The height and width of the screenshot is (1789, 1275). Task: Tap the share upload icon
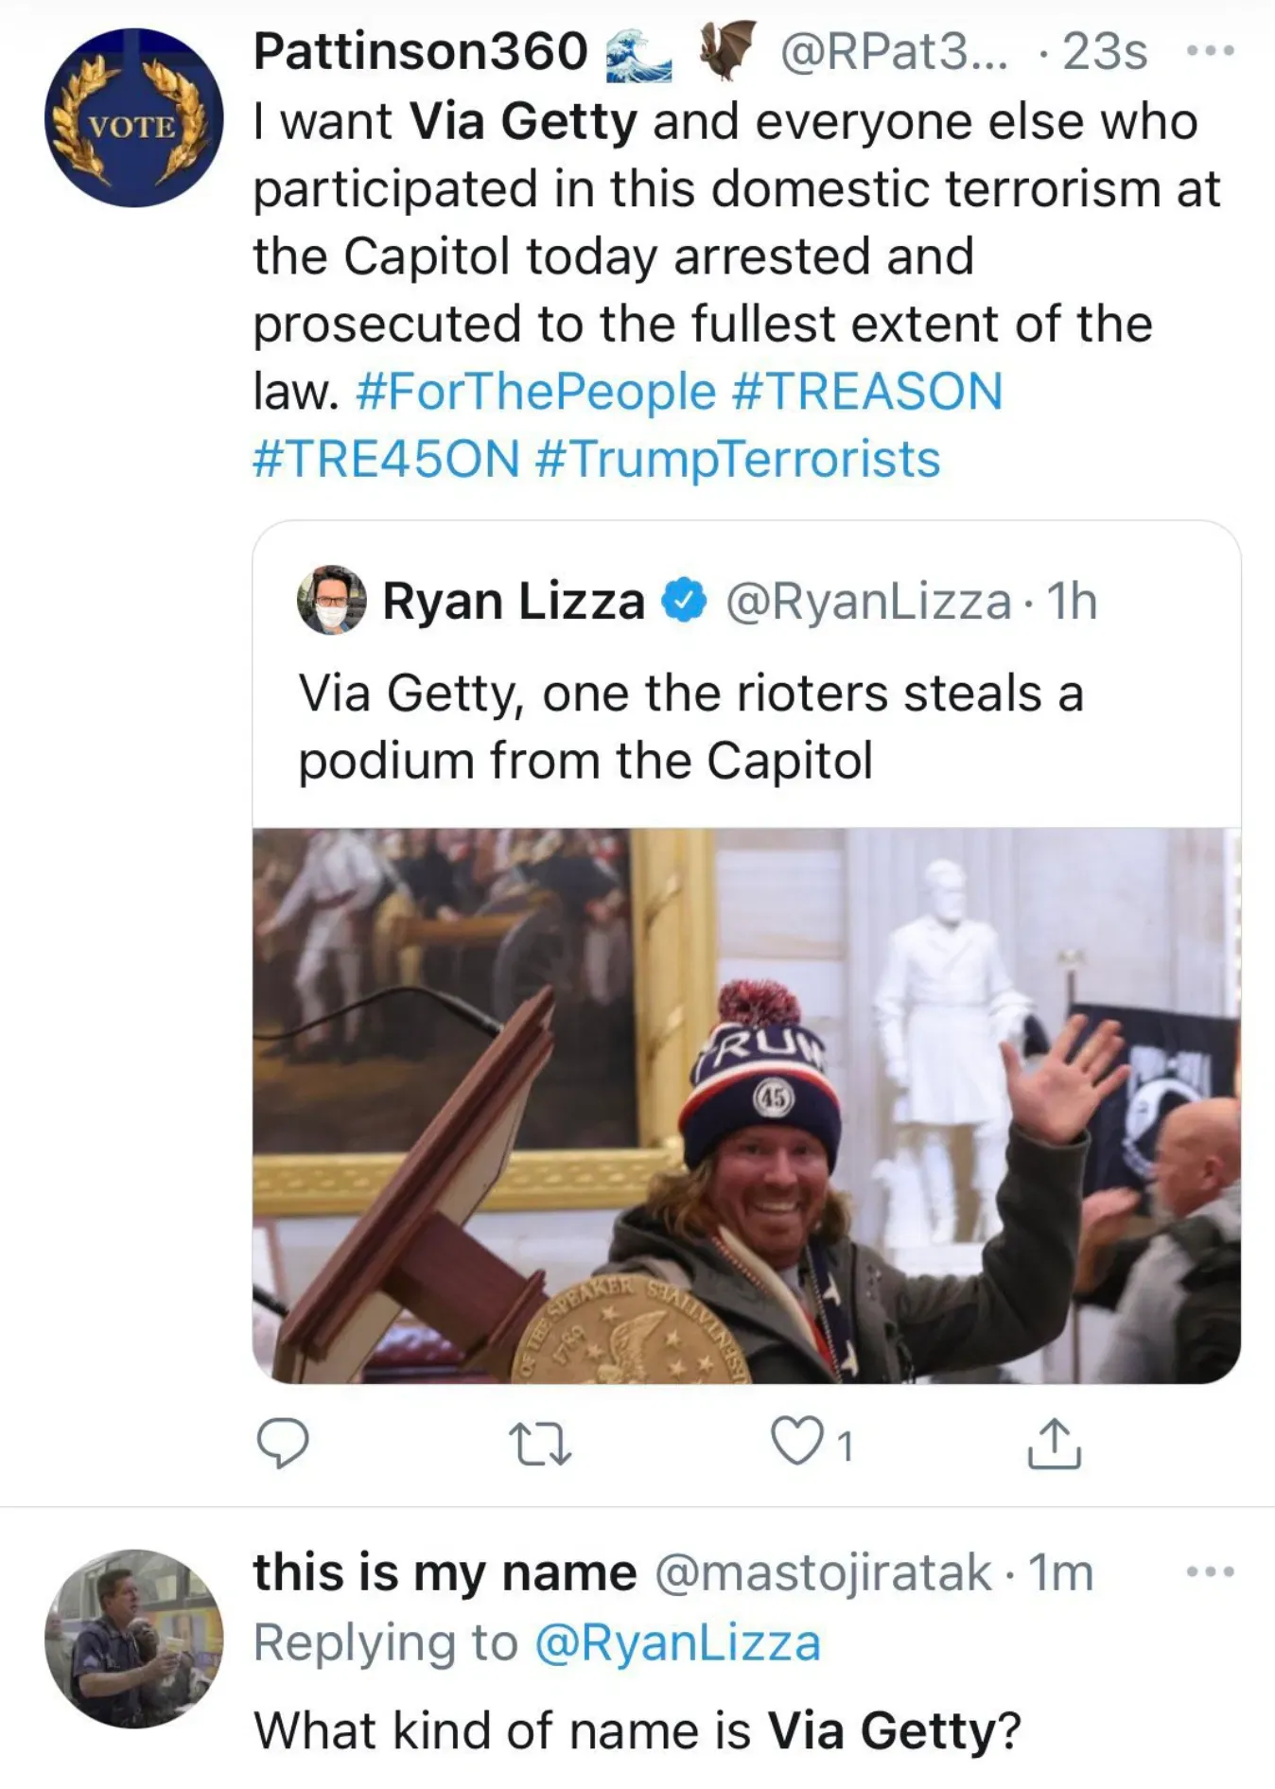coord(1054,1444)
